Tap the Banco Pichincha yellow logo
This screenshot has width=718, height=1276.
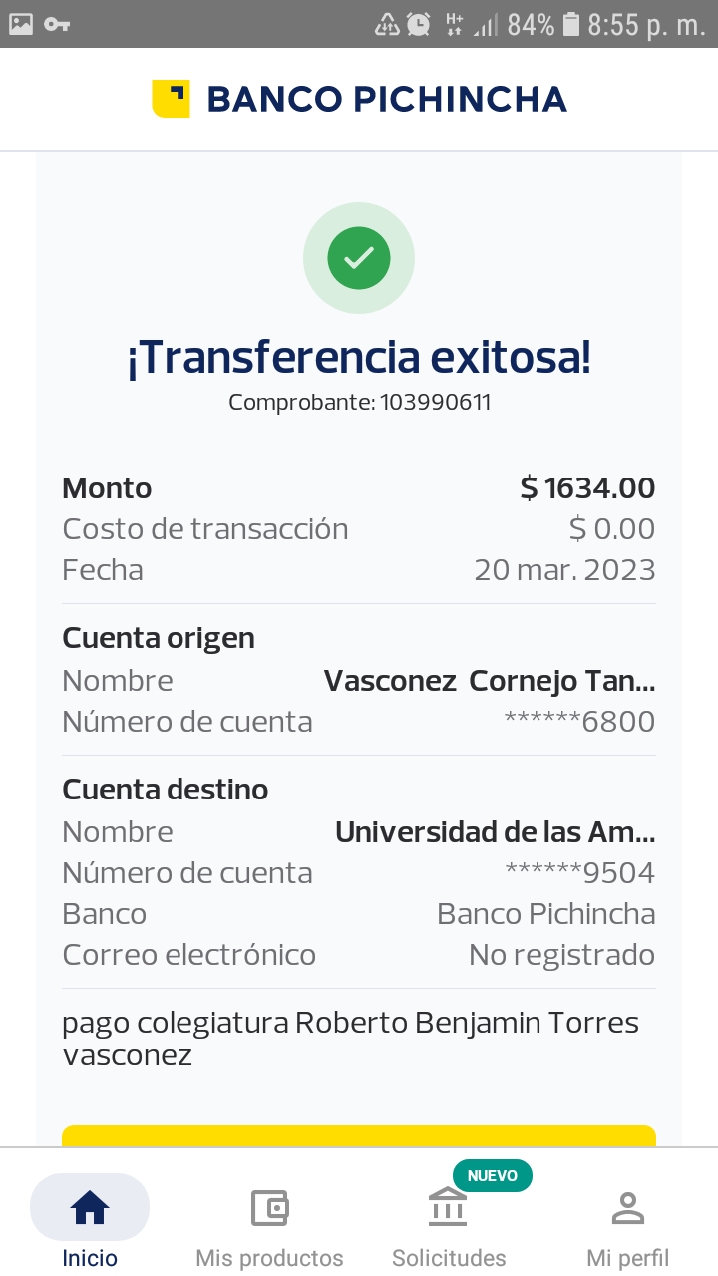click(x=171, y=99)
